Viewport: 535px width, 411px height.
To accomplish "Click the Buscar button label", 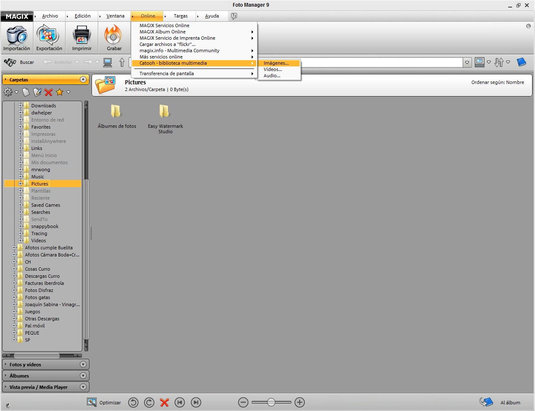I will click(x=27, y=62).
